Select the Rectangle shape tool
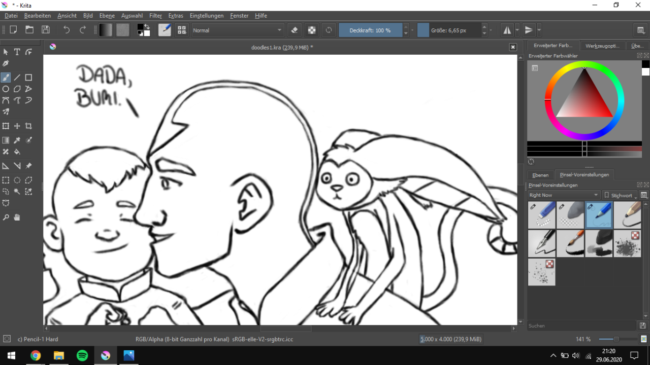650x365 pixels. tap(28, 78)
